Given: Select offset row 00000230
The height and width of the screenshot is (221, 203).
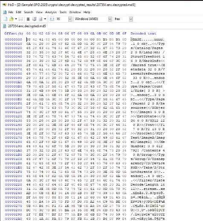Looking at the screenshot, I should [14, 189].
